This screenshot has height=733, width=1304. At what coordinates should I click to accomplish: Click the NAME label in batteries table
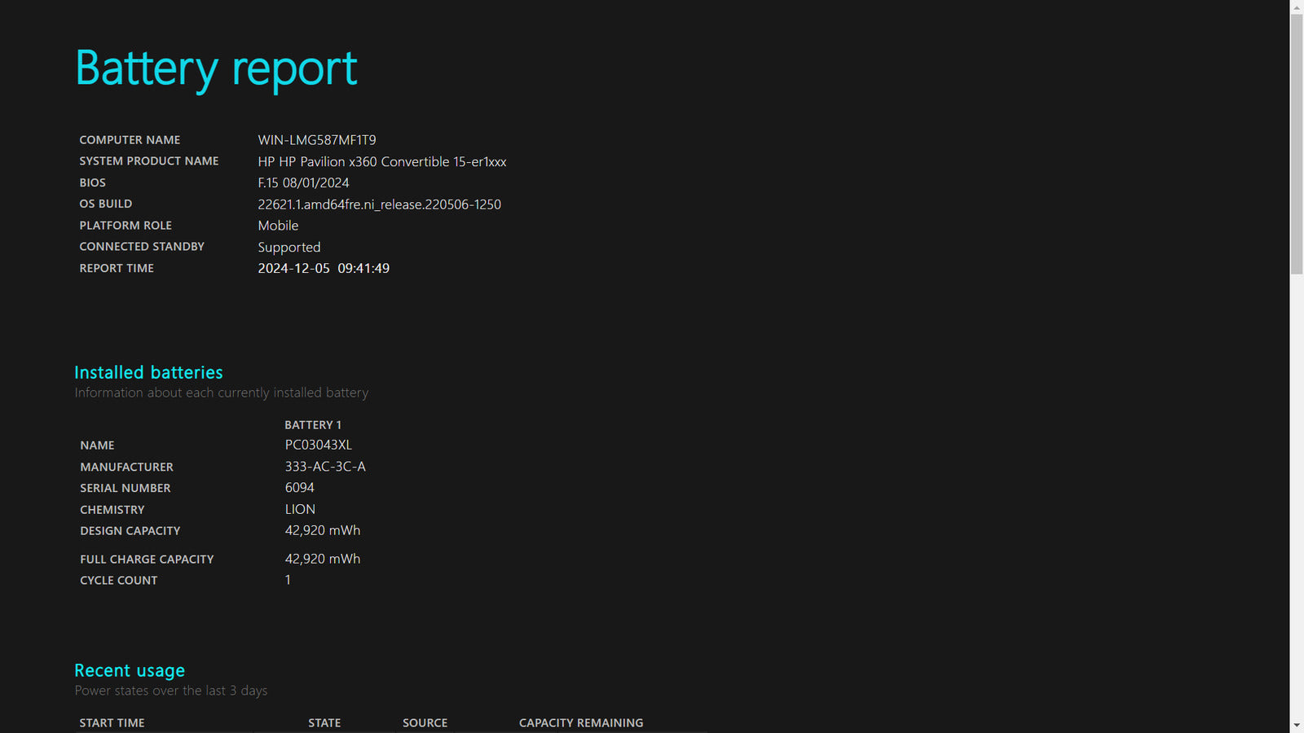tap(97, 446)
